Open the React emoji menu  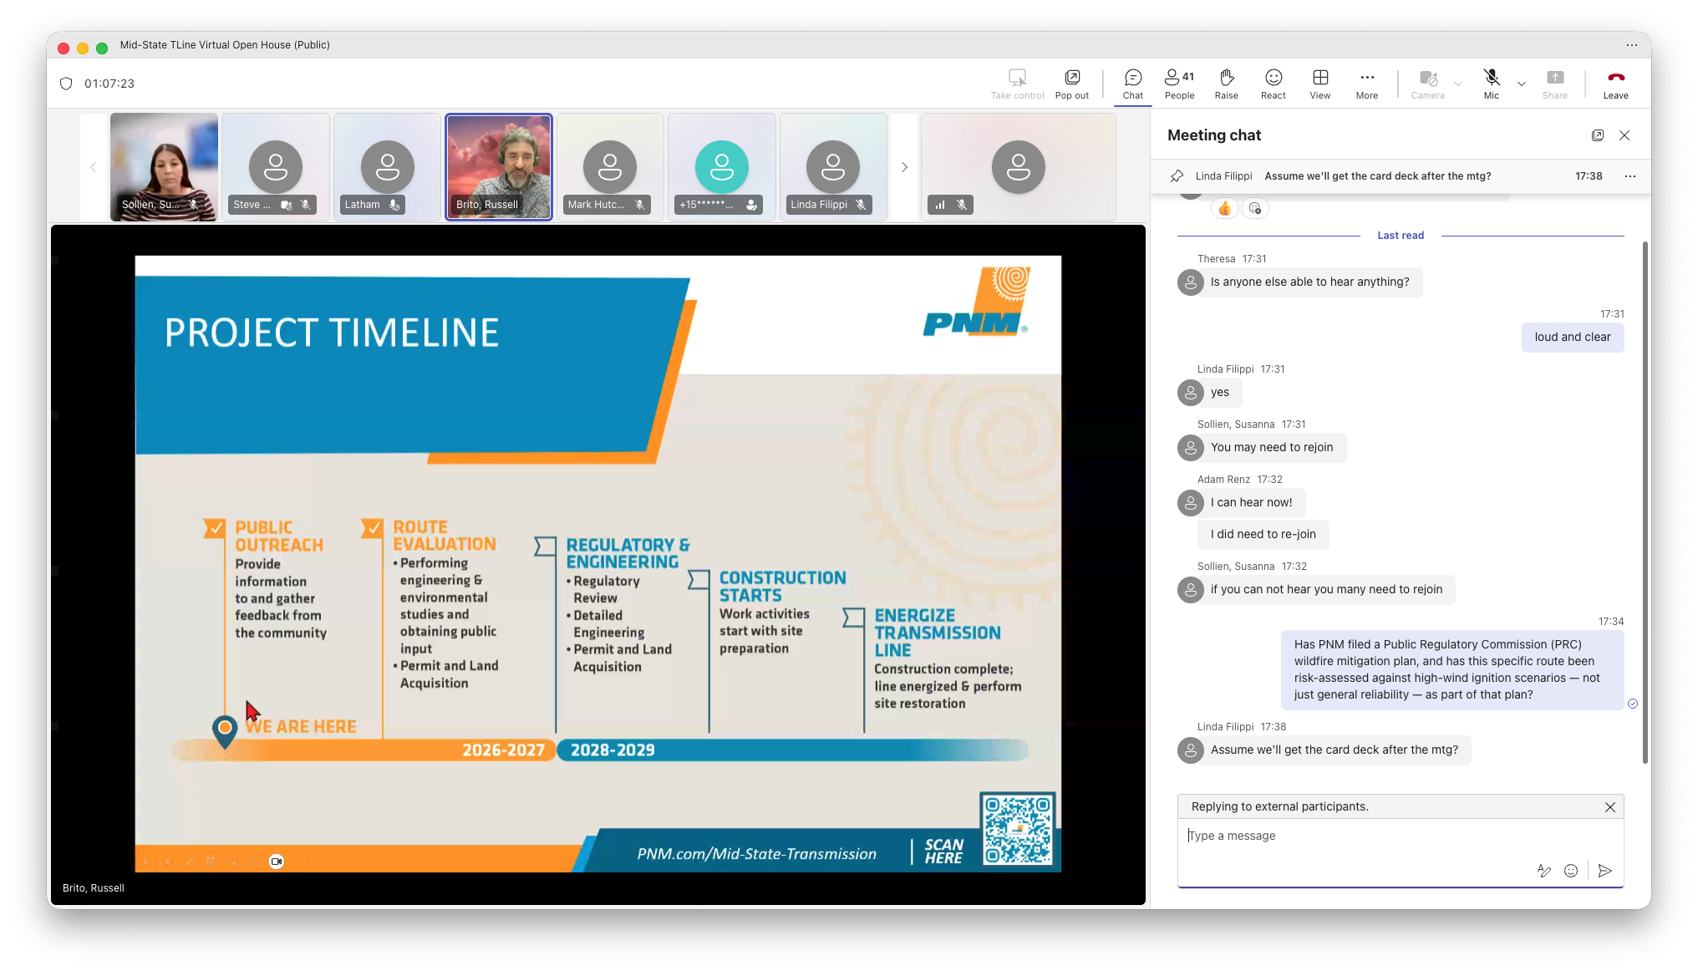click(x=1273, y=84)
